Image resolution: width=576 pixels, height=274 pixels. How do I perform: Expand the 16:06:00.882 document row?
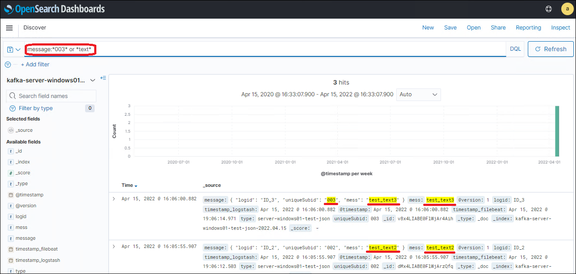(x=114, y=199)
